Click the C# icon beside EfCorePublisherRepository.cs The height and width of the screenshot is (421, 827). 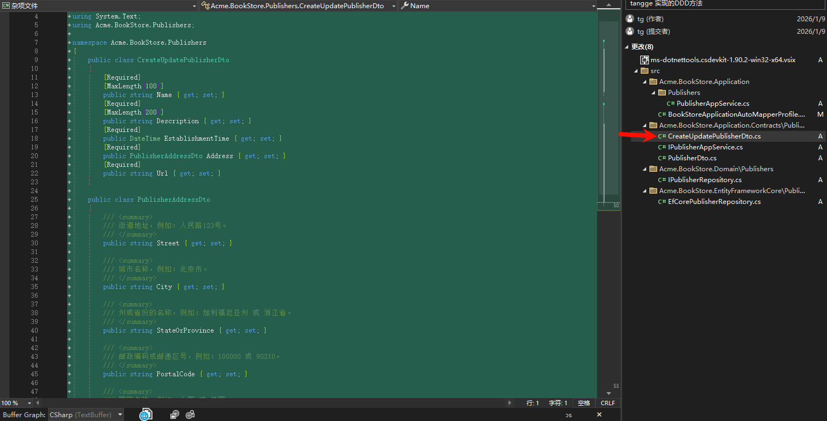(662, 202)
